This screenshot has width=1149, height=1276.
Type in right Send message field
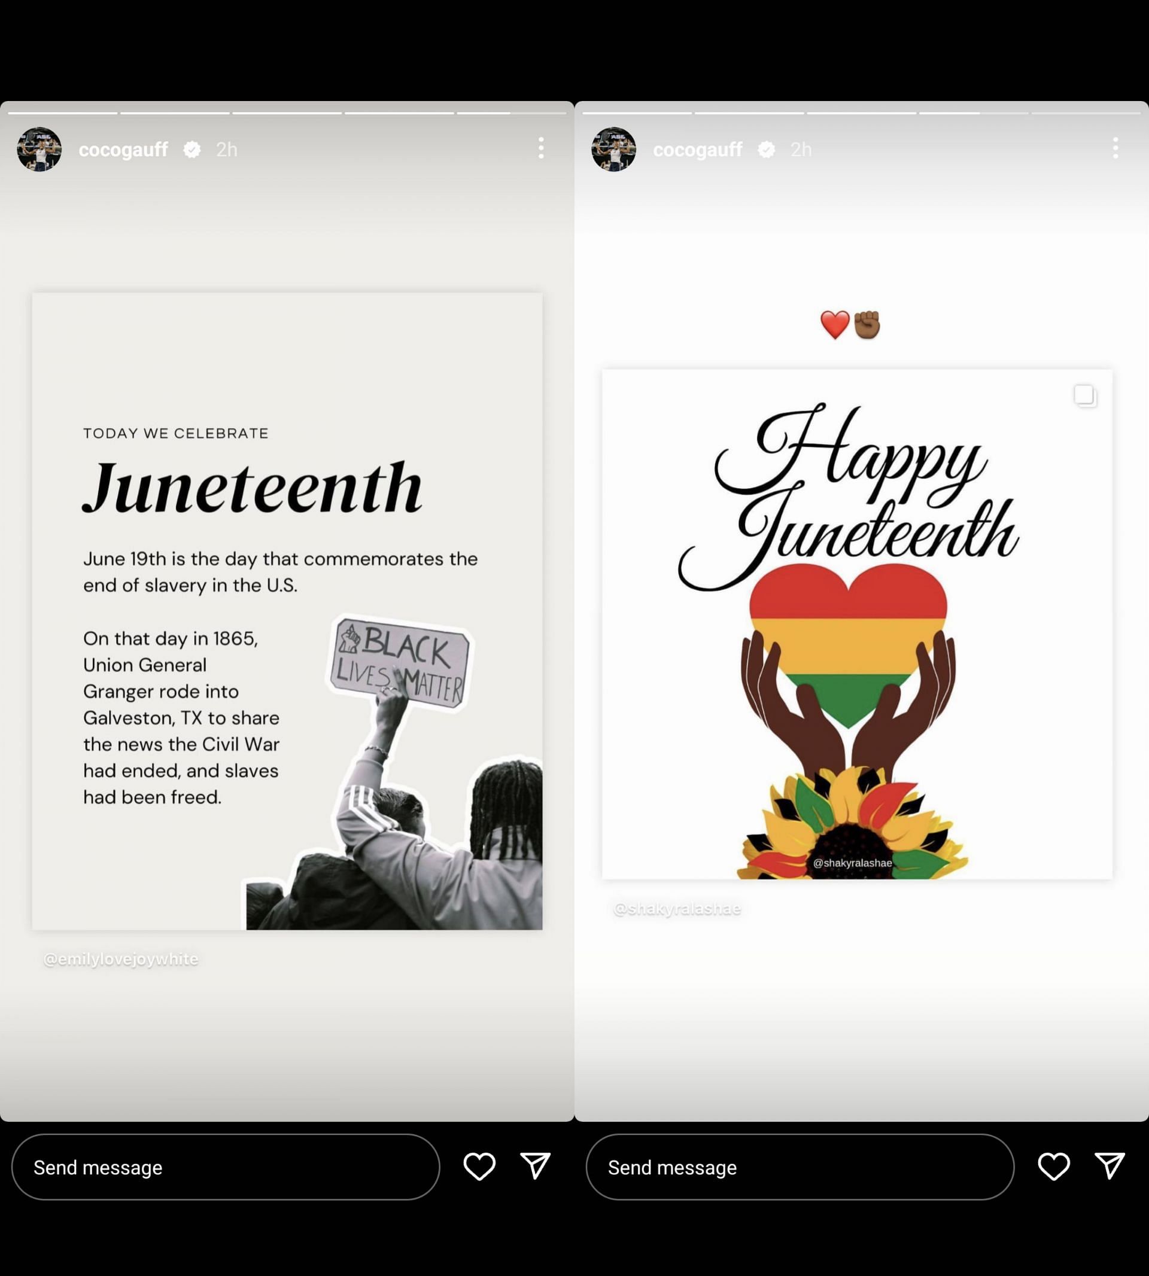(800, 1168)
